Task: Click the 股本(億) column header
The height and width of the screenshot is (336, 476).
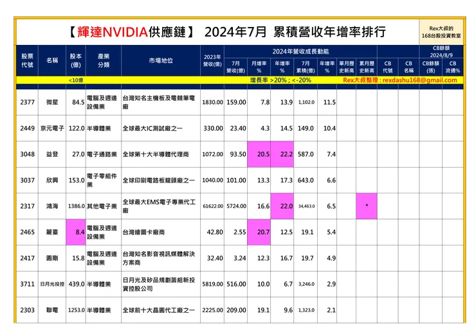Action: (76, 60)
